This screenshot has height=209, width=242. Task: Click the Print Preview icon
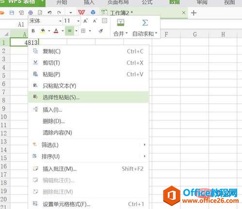click(x=40, y=13)
